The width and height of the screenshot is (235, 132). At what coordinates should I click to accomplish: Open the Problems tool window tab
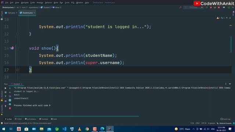[x=30, y=119]
